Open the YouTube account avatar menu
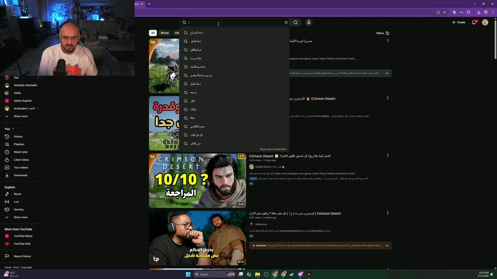The width and height of the screenshot is (497, 279). click(485, 22)
